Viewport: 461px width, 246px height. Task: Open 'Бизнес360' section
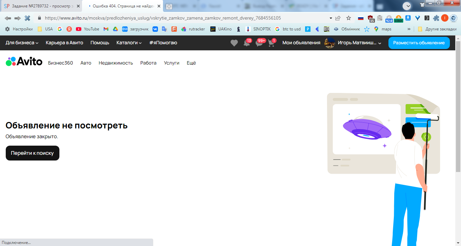(60, 63)
